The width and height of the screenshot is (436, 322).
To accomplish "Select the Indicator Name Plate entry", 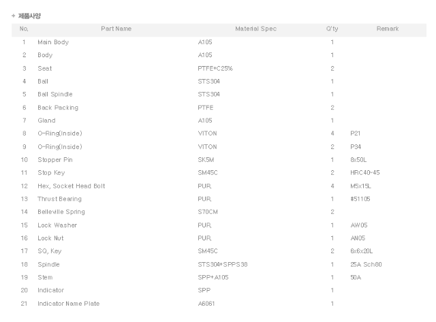I will tap(69, 304).
